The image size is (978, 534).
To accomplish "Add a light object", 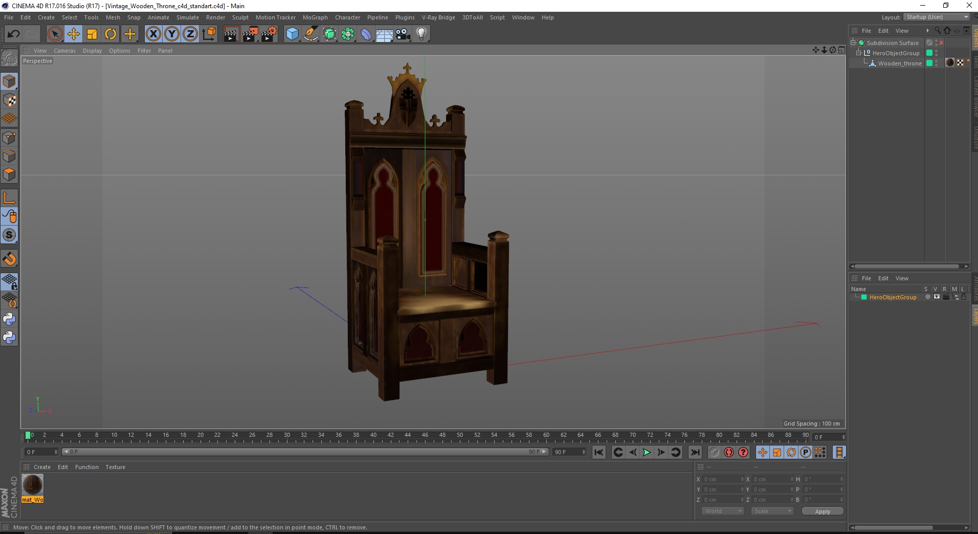I will (421, 34).
